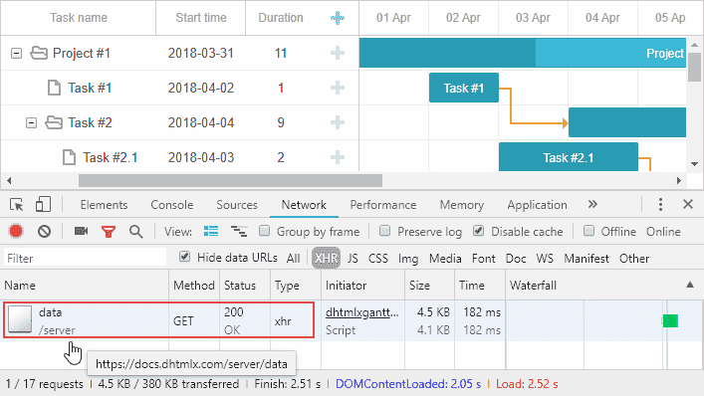Click the horizontal scrollbar right arrow
The height and width of the screenshot is (396, 704).
(679, 181)
